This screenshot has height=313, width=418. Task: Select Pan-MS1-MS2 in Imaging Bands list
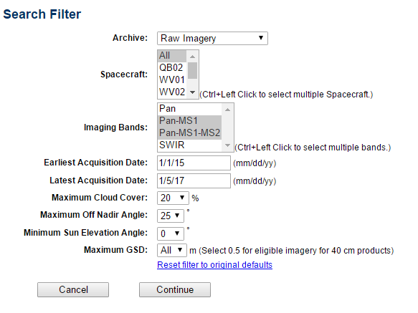pos(189,133)
